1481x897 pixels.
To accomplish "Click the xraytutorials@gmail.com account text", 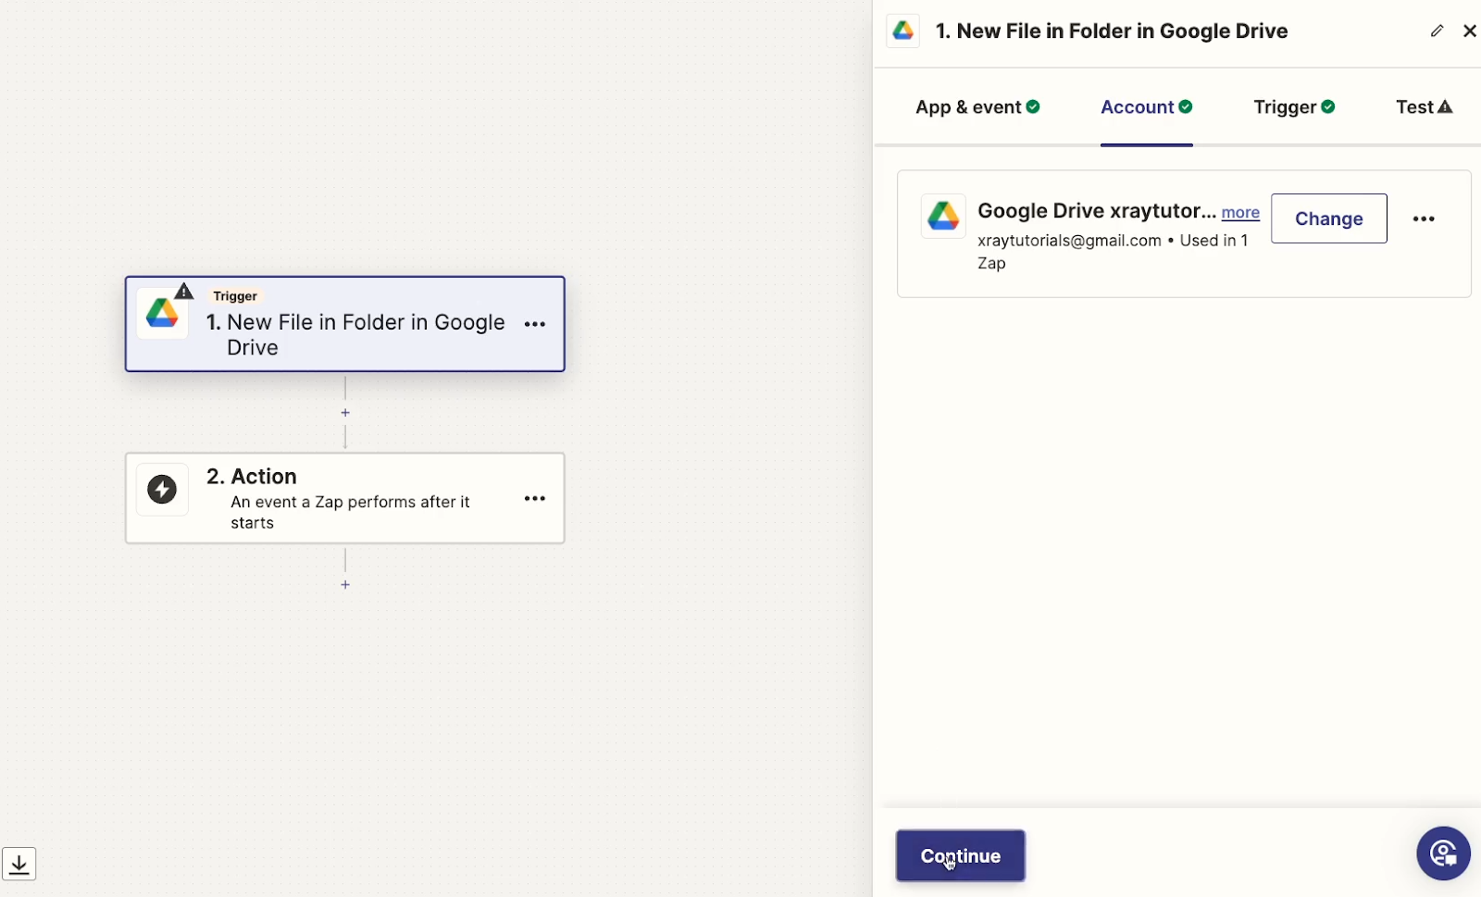I will (x=1069, y=241).
